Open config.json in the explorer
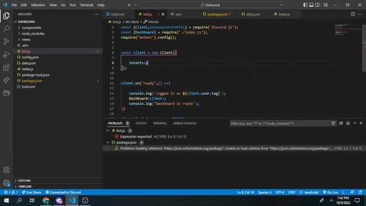Screen dimensions: 366x206 (x=57, y=57)
